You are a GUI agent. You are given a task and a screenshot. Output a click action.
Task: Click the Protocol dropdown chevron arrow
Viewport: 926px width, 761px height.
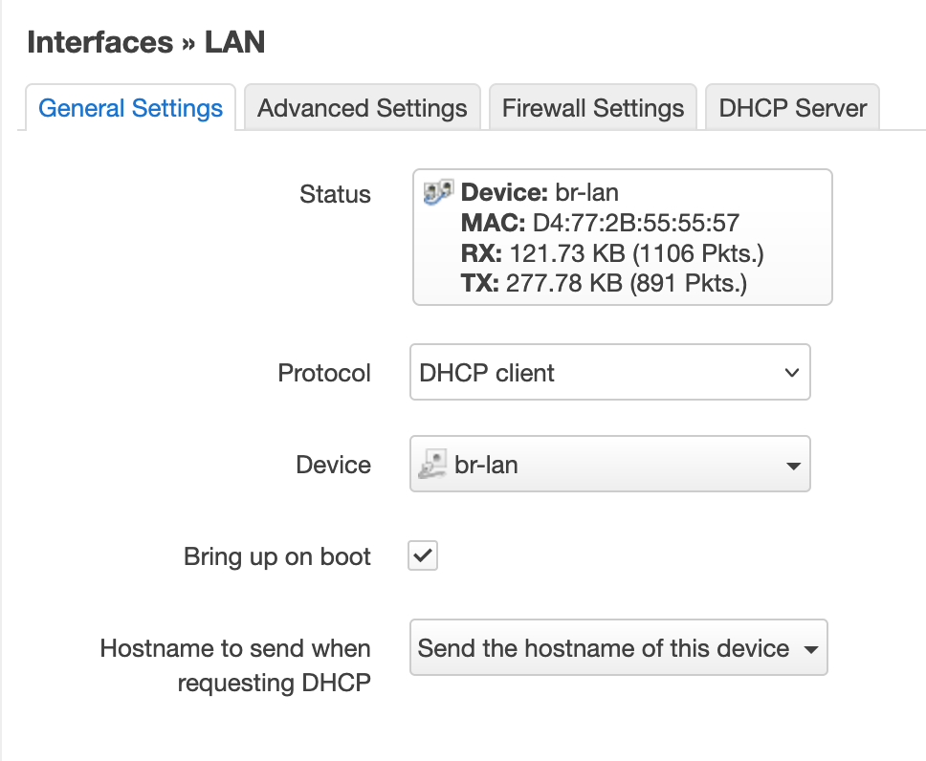(x=791, y=373)
